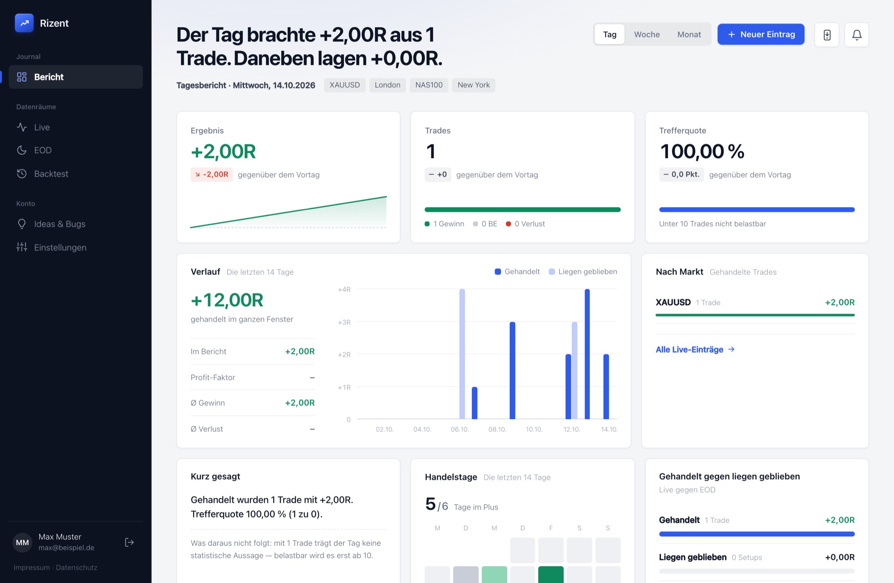Click the install app icon button

click(827, 34)
